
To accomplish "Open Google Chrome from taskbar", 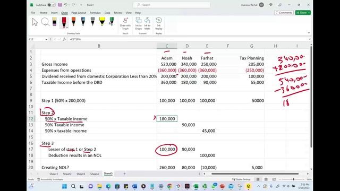I will coord(169,186).
